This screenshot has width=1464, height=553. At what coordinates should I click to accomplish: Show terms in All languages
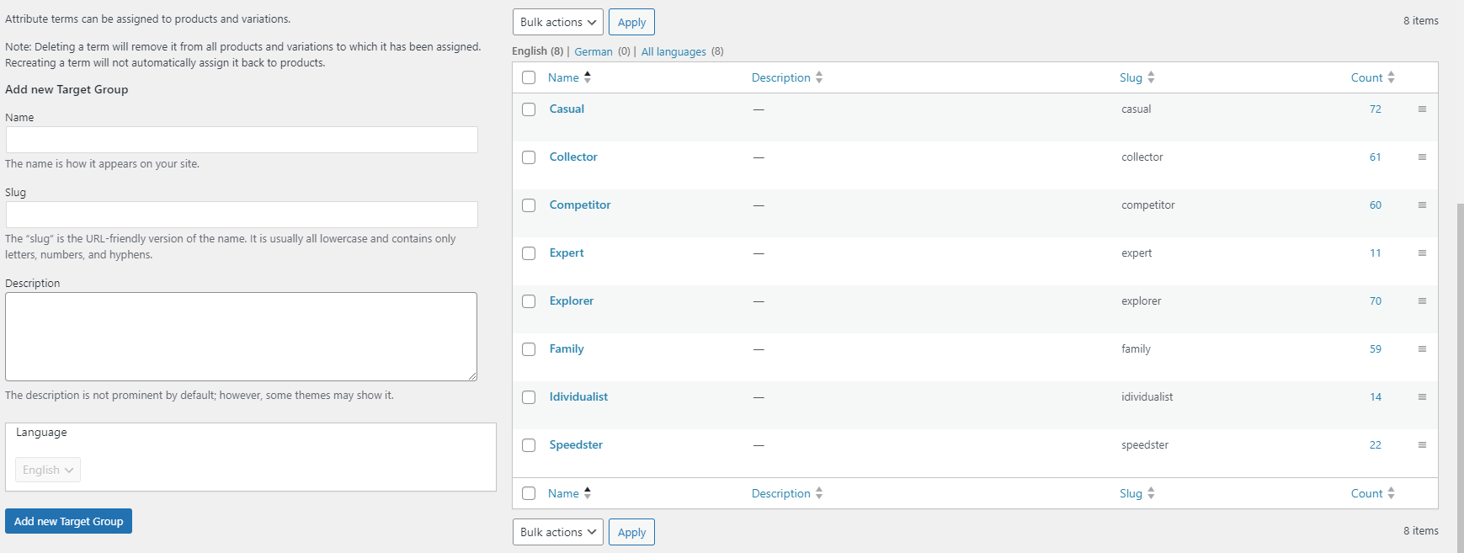(673, 51)
